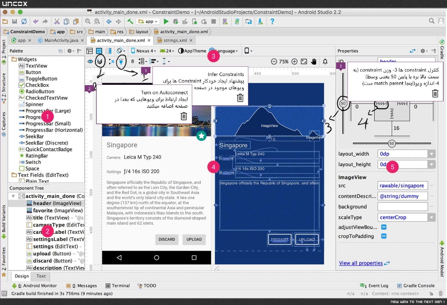Click the horizontal bias slider handle
The width and height of the screenshot is (447, 305).
click(392, 143)
